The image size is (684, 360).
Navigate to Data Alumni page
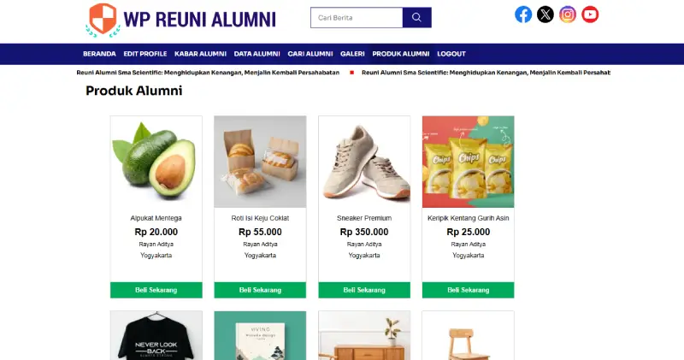tap(256, 54)
